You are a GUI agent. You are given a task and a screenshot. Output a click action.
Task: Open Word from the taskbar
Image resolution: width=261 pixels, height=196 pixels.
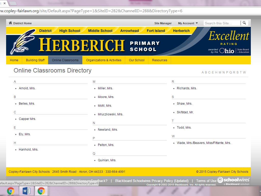26,191
